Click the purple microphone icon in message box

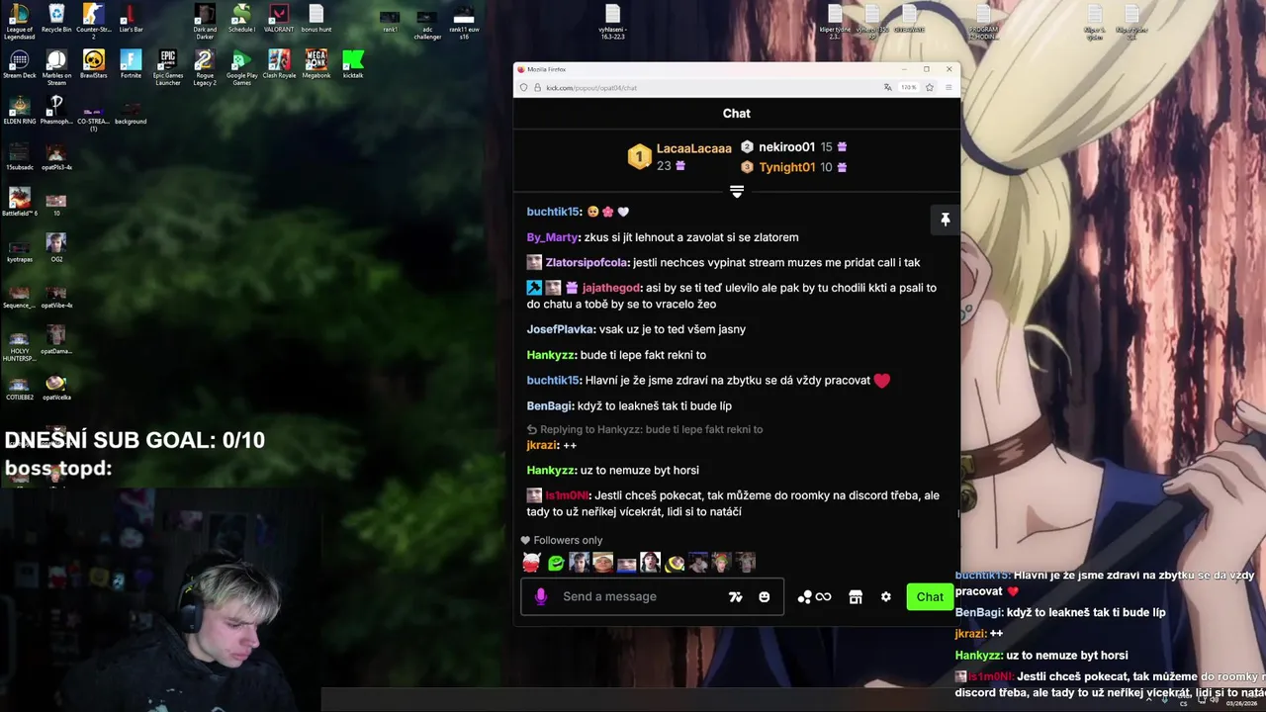(x=540, y=597)
